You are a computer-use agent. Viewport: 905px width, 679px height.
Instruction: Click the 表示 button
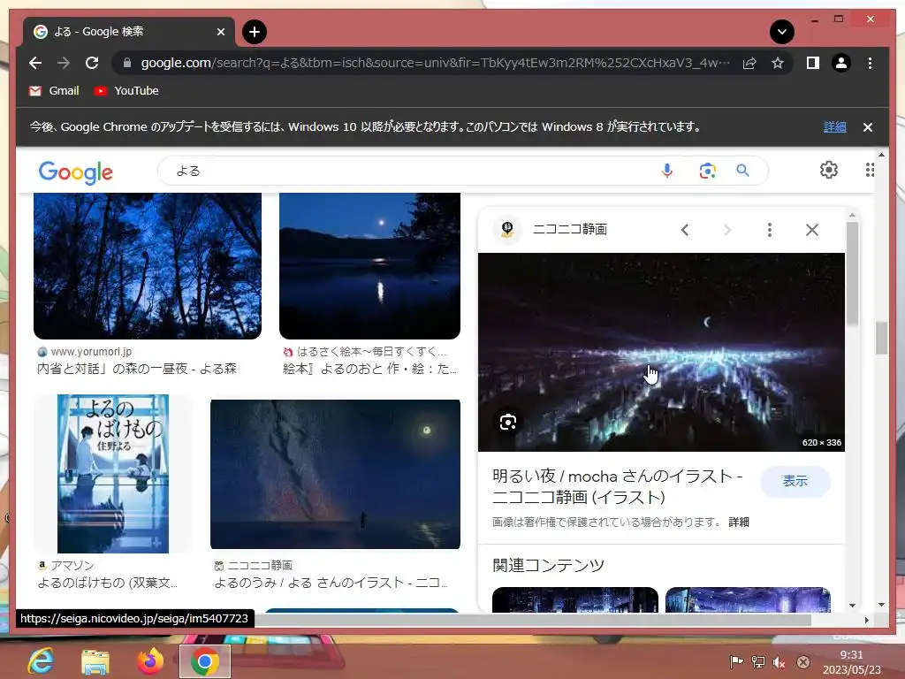click(795, 481)
